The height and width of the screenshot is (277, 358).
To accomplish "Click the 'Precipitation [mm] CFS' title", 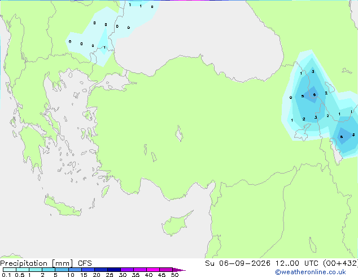I will (46, 263).
